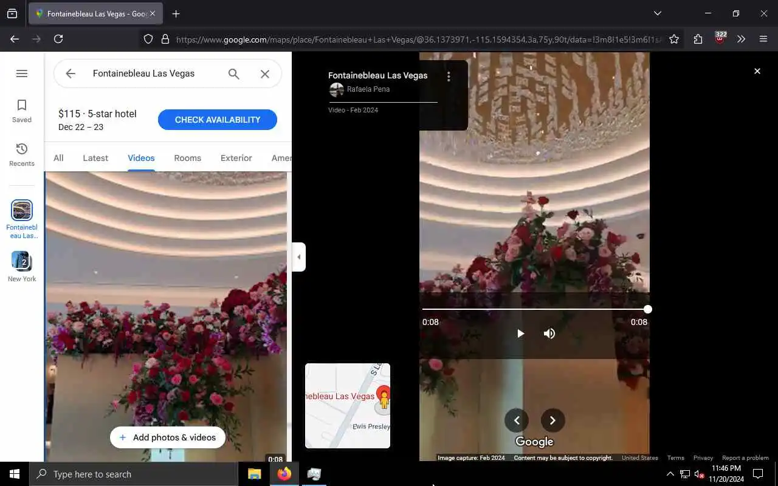Click the shield tracking protection icon
Screen dimensions: 778x486
tap(148, 39)
